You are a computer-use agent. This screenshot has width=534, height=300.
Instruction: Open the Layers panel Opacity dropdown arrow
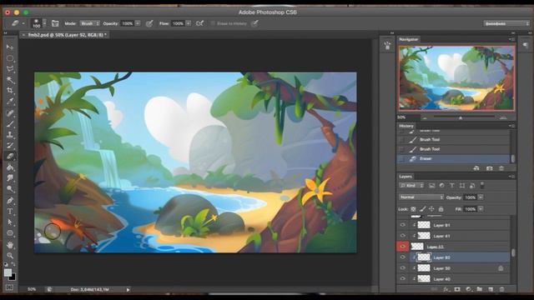481,197
